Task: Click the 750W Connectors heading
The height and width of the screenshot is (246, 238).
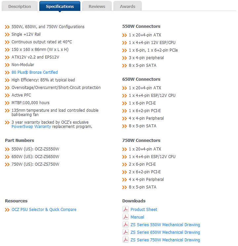Action: point(141,141)
